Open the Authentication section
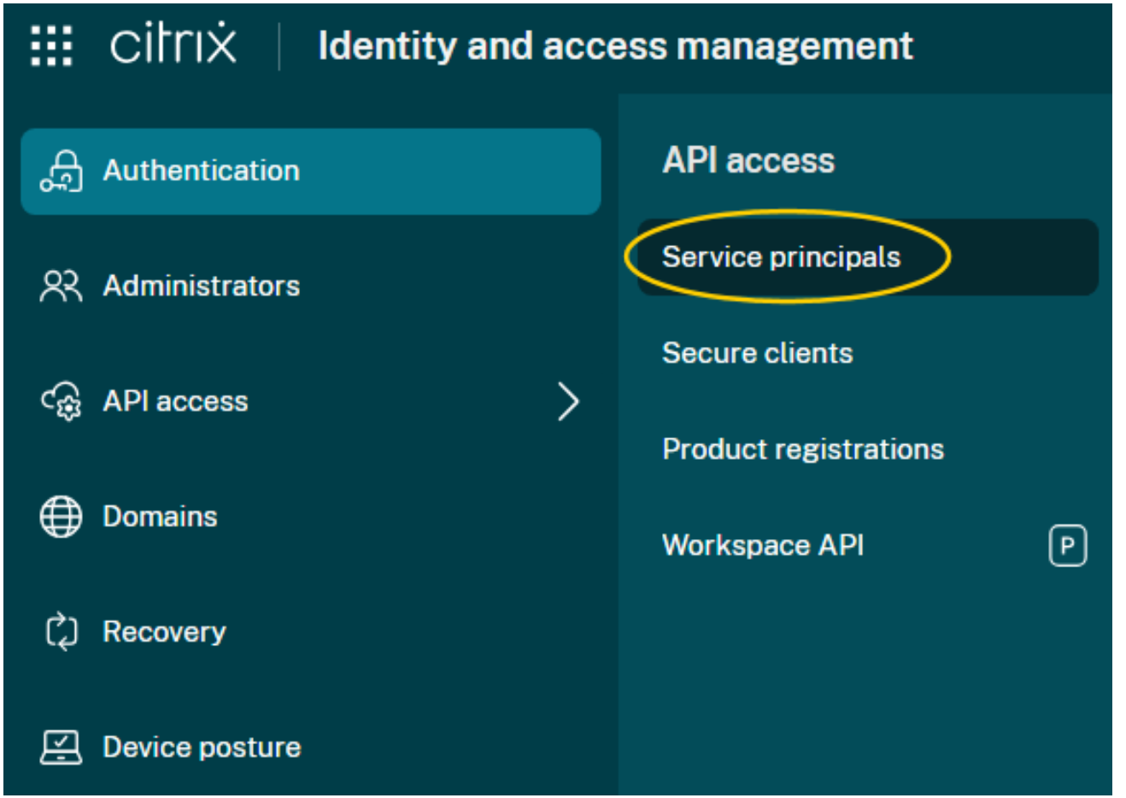This screenshot has height=798, width=1126. pos(311,171)
